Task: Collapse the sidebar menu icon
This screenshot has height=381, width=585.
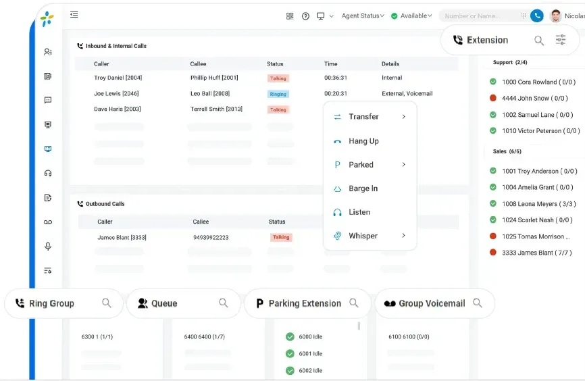Action: 74,15
